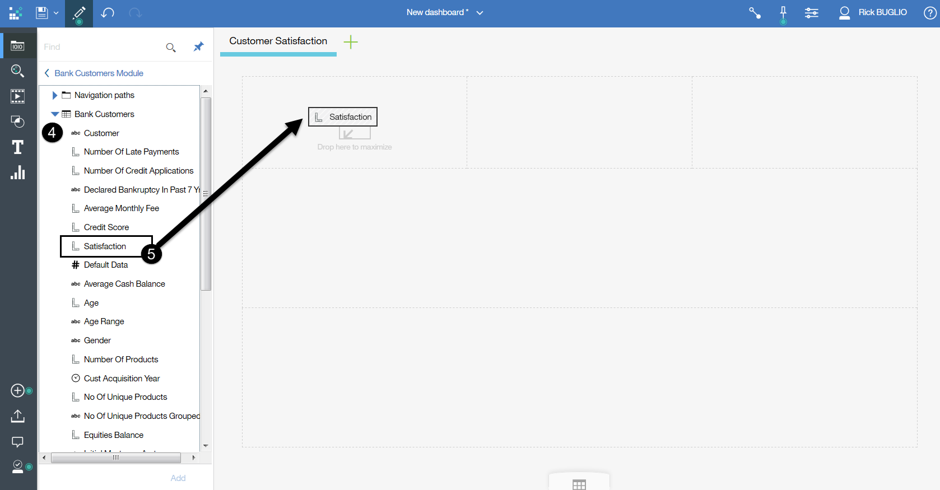Click horizontal scrollbar right arrow

[x=194, y=458]
